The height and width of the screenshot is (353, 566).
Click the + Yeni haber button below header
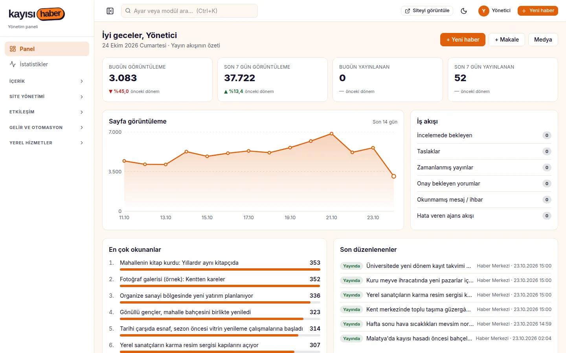(x=463, y=40)
